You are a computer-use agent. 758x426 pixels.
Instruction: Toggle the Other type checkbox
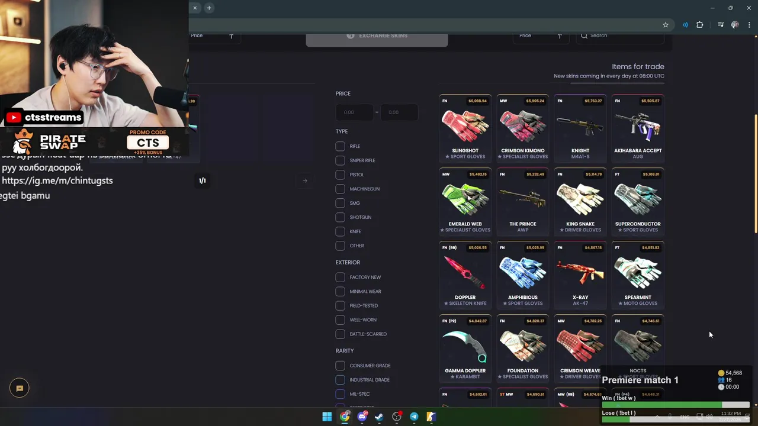(340, 246)
